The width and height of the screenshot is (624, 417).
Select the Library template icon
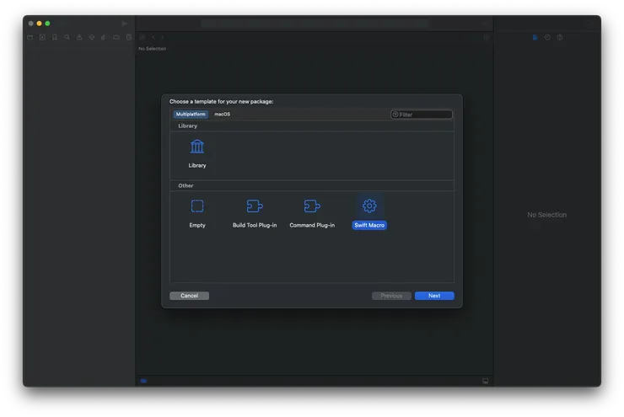(x=197, y=147)
